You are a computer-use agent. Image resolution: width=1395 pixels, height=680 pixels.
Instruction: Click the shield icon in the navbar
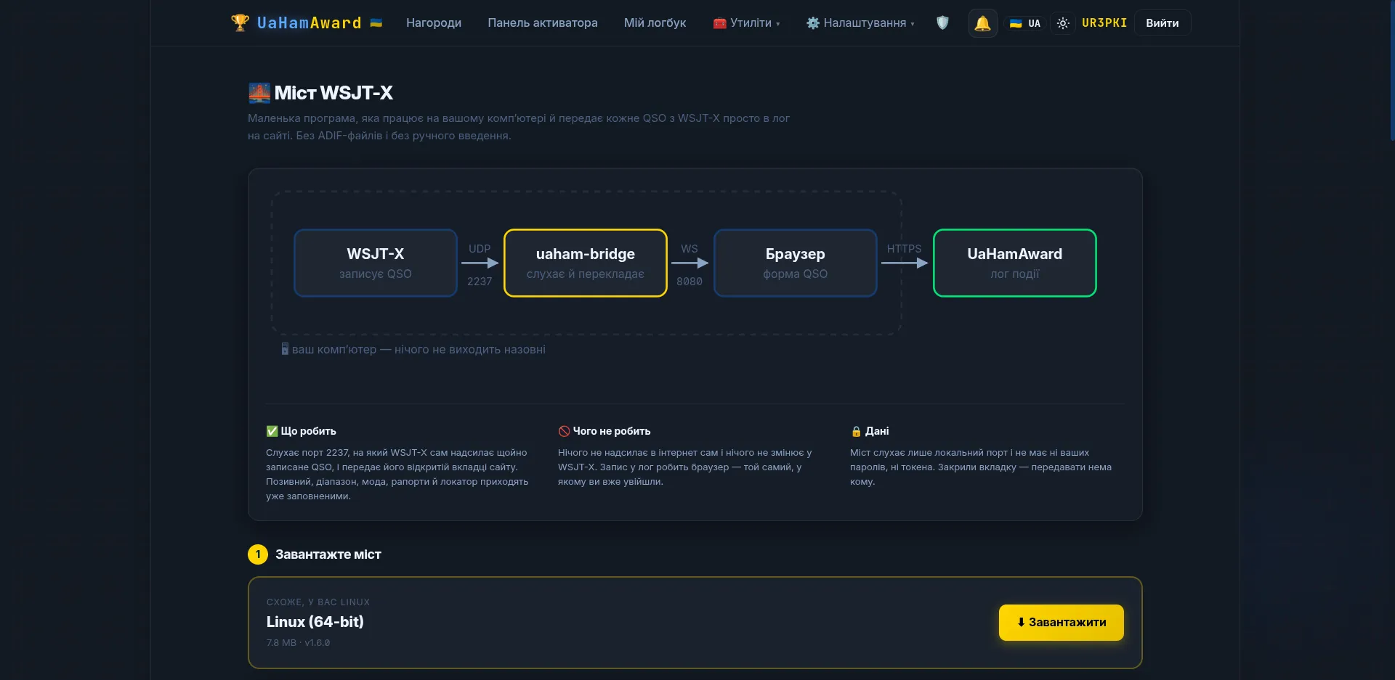942,22
